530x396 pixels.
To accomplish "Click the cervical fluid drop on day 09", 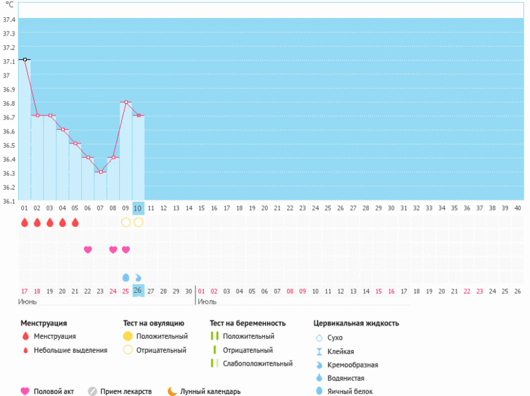I will [125, 277].
